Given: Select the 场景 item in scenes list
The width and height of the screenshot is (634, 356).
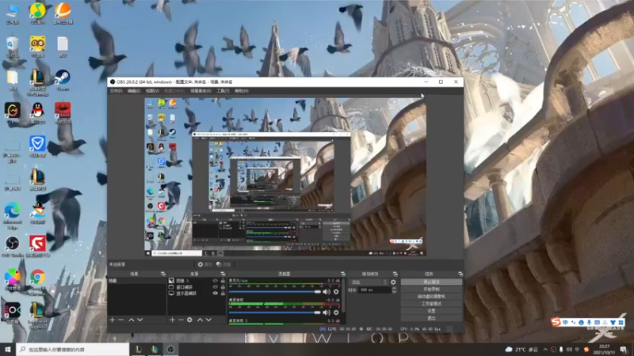Looking at the screenshot, I should [136, 281].
